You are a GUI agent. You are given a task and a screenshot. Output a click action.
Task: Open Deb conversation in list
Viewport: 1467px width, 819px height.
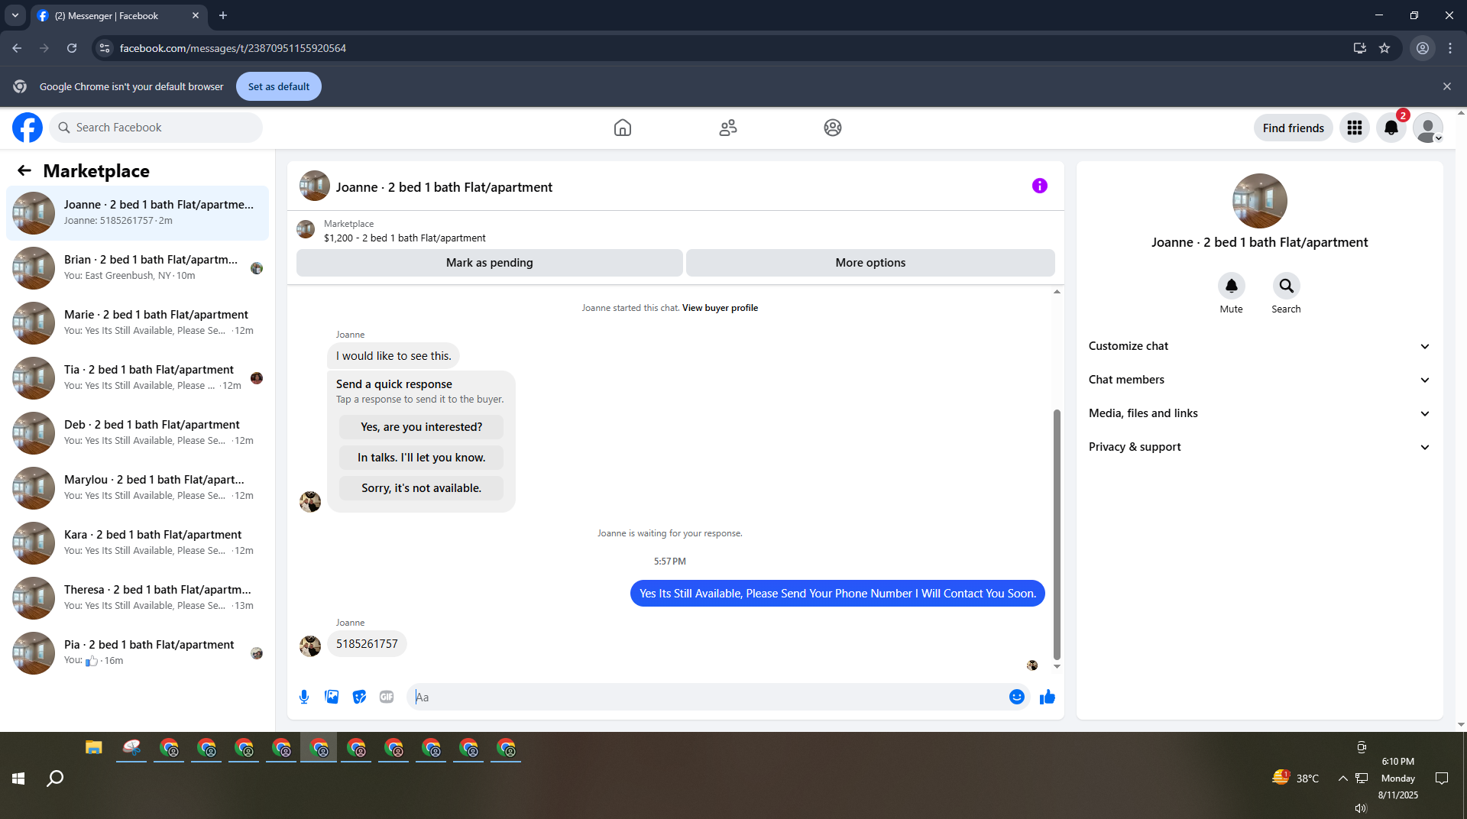pyautogui.click(x=138, y=433)
